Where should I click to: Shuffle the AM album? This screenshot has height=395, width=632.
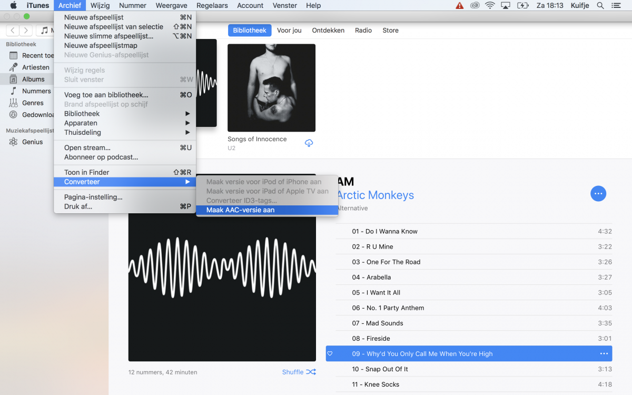click(299, 372)
